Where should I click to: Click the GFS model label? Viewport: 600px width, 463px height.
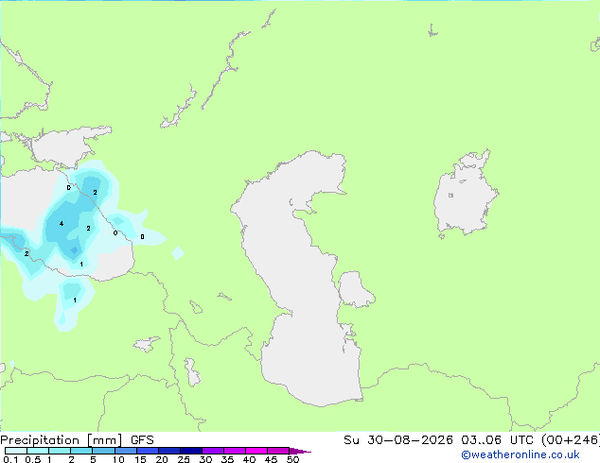coord(142,440)
